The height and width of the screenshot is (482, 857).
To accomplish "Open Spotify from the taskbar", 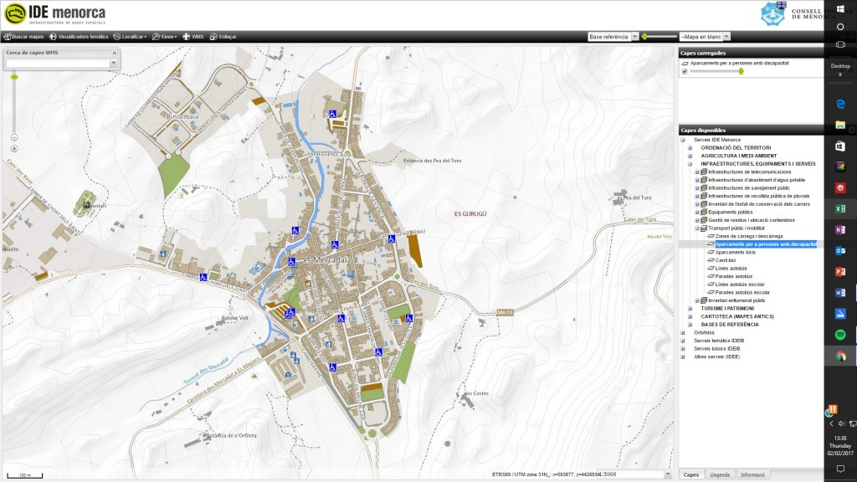I will 840,335.
